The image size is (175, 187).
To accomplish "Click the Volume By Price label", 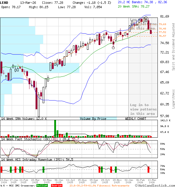I will tap(93, 119).
